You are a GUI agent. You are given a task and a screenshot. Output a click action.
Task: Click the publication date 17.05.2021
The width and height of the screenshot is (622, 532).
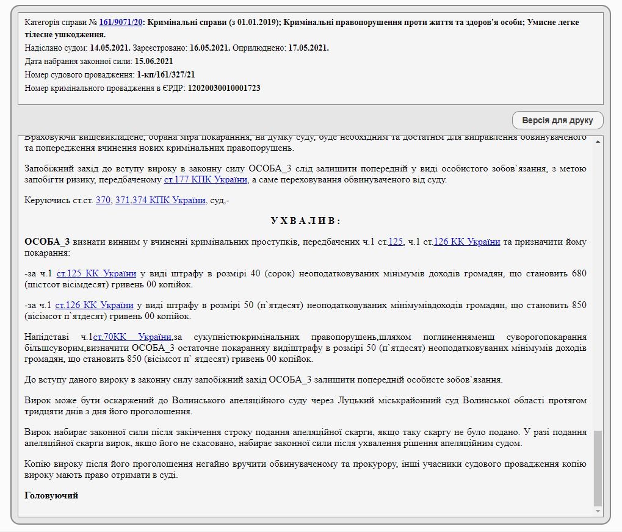(308, 48)
